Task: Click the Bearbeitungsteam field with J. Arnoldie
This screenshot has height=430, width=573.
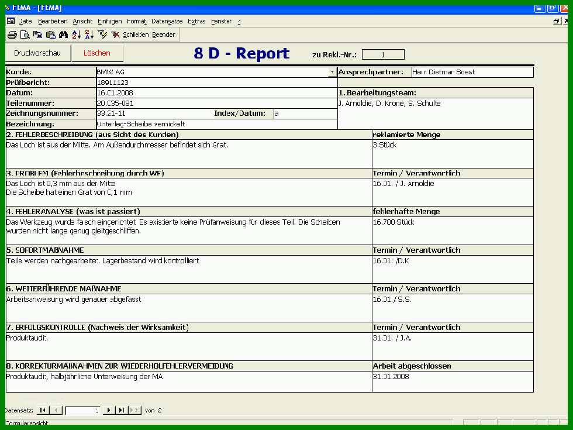Action: click(435, 113)
